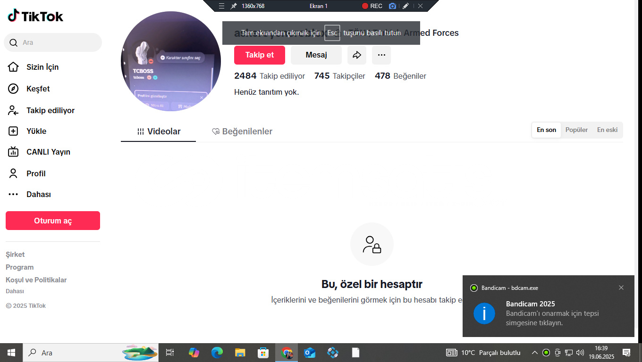Open the network tray icon
Viewport: 642px width, 362px height.
pos(569,353)
